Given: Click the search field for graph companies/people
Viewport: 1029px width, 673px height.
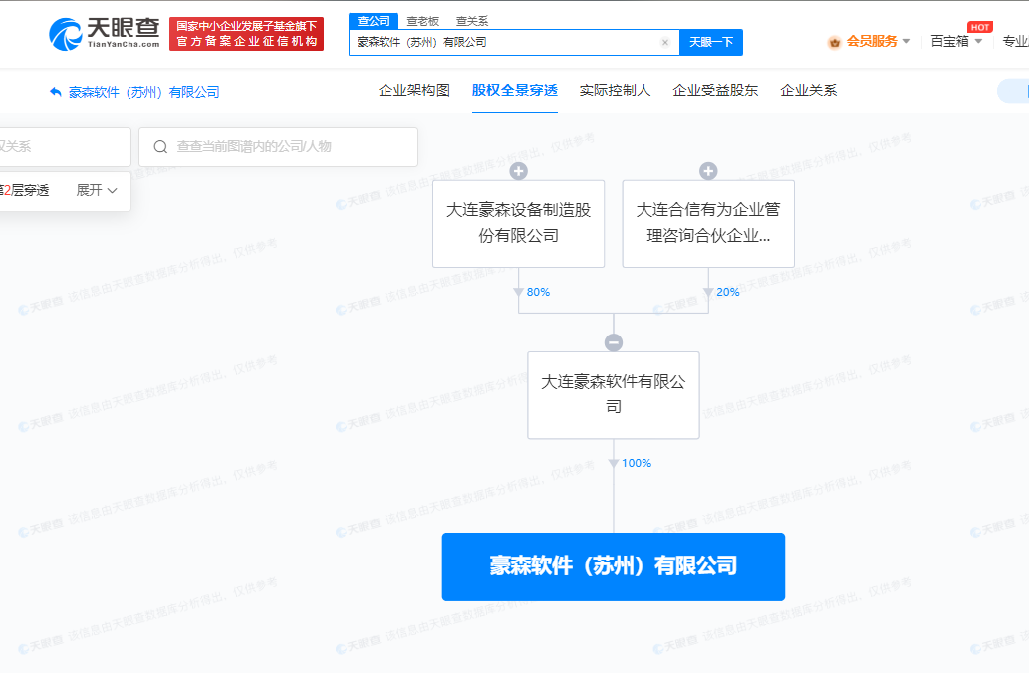Looking at the screenshot, I should point(278,147).
